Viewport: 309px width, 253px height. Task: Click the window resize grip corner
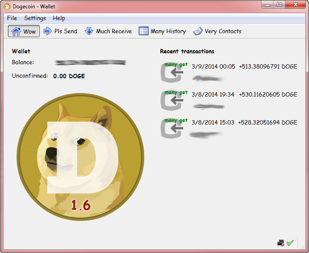tap(303, 247)
